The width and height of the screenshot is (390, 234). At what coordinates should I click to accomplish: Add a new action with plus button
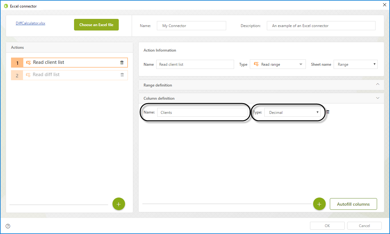click(x=118, y=204)
